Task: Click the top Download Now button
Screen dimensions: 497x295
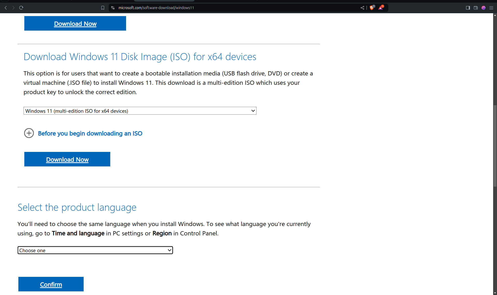Action: point(75,23)
